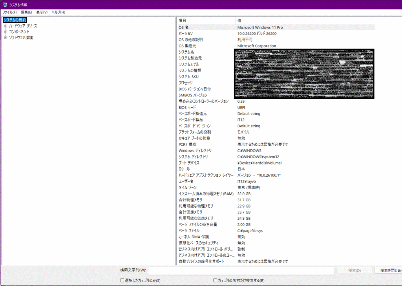The image size is (402, 286).
Task: Open the 編集(E) menu
Action: [26, 12]
